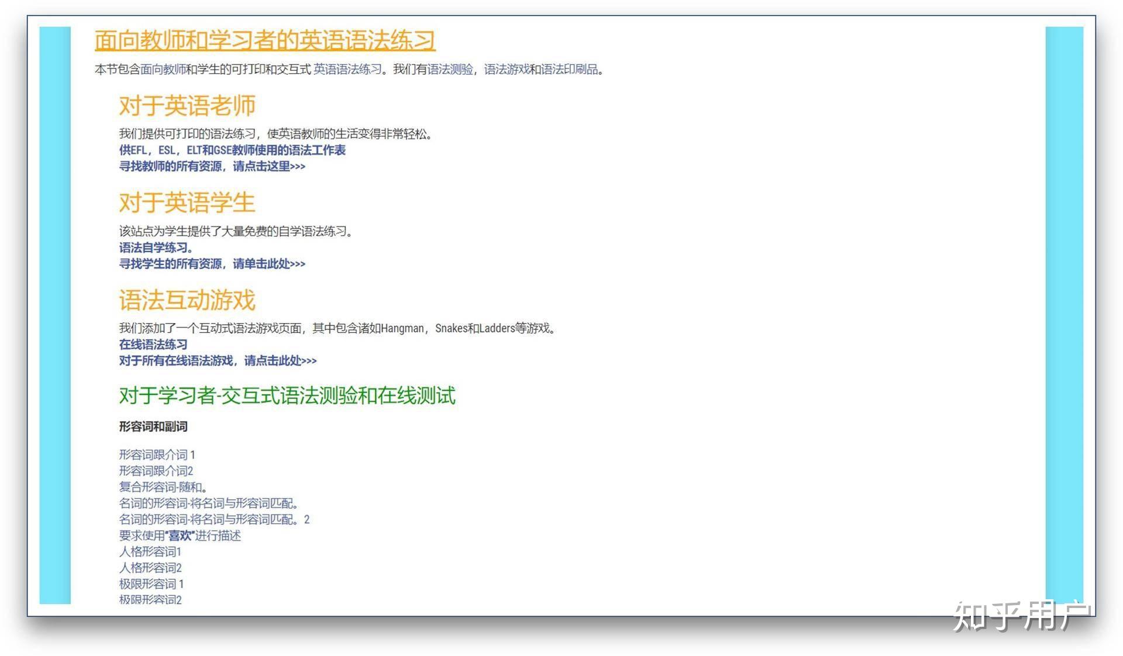Open the 人格形容词1 quiz link
The width and height of the screenshot is (1123, 656).
(x=150, y=552)
